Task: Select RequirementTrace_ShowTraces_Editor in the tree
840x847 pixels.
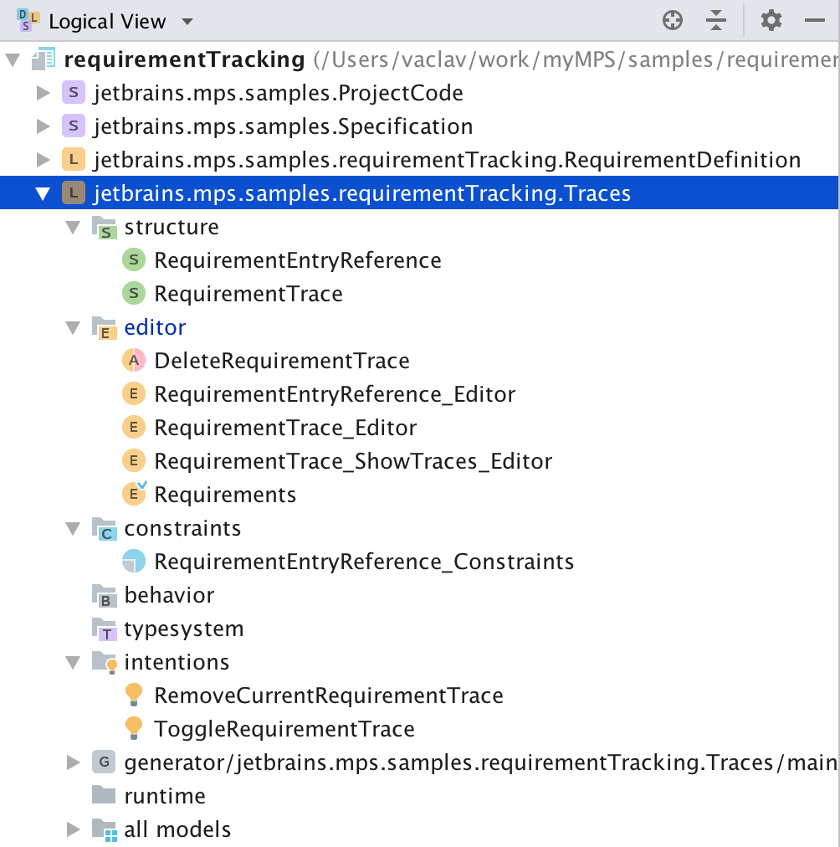Action: [352, 461]
